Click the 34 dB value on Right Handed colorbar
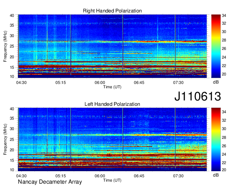 (224, 15)
